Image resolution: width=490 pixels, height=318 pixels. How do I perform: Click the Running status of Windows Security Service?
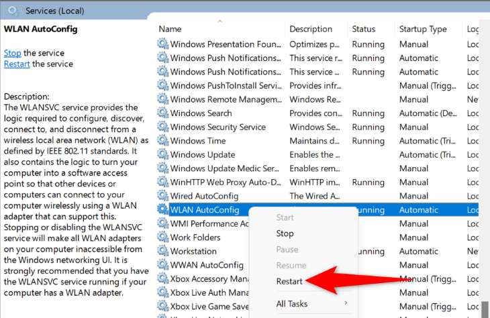368,127
